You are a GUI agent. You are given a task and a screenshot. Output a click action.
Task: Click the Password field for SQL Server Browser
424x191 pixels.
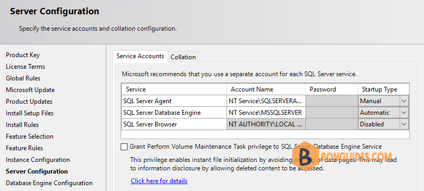pyautogui.click(x=332, y=124)
